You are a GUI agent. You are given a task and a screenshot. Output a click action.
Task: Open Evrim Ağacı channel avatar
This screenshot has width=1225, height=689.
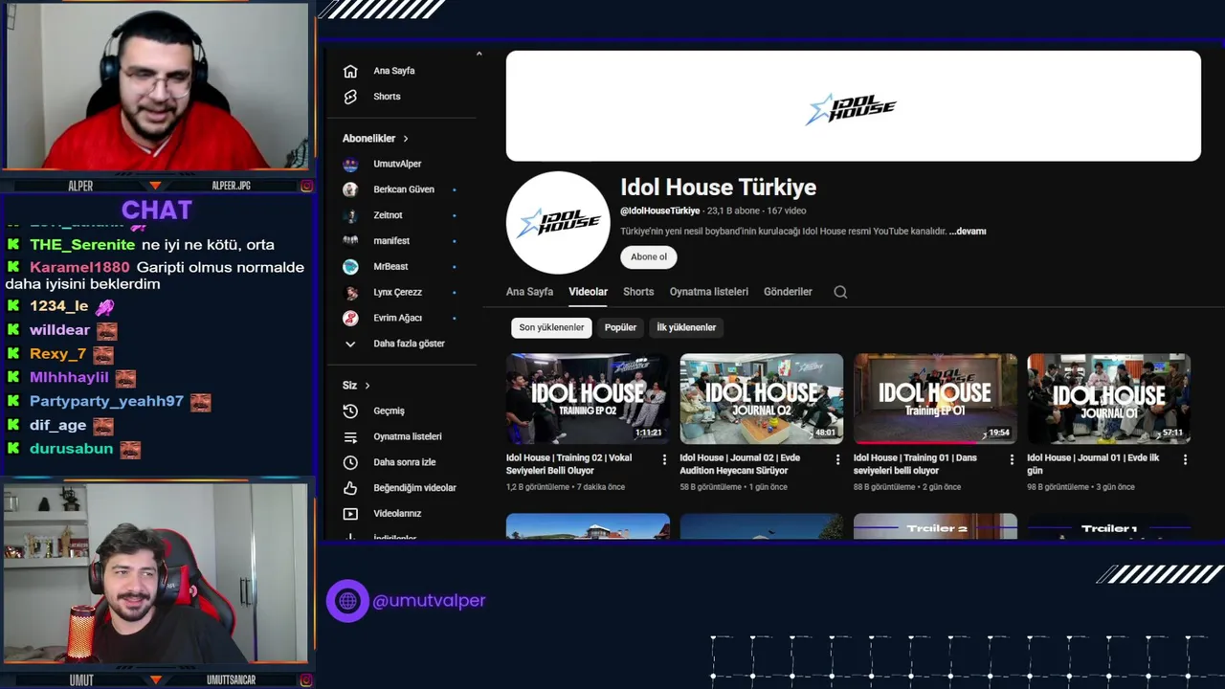[350, 318]
